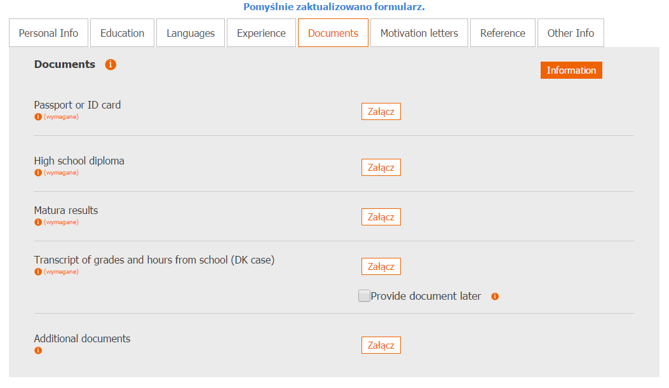Enable Provide document later checkbox

[x=364, y=296]
